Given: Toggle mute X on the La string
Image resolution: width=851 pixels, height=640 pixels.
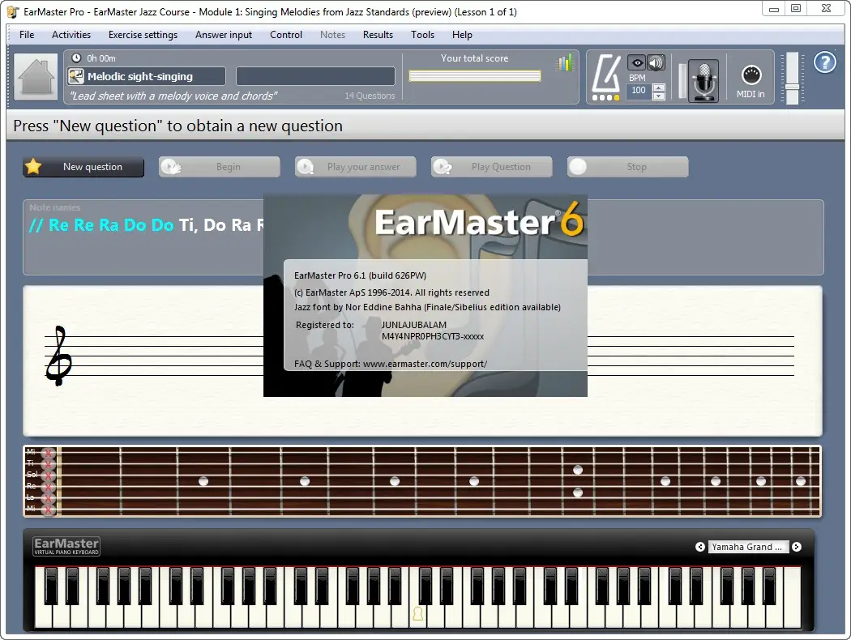Looking at the screenshot, I should 49,498.
